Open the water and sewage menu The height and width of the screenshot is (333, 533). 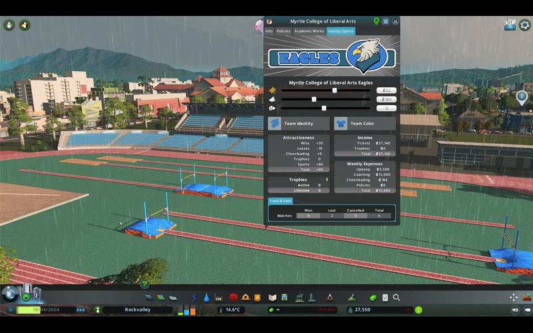pyautogui.click(x=207, y=298)
